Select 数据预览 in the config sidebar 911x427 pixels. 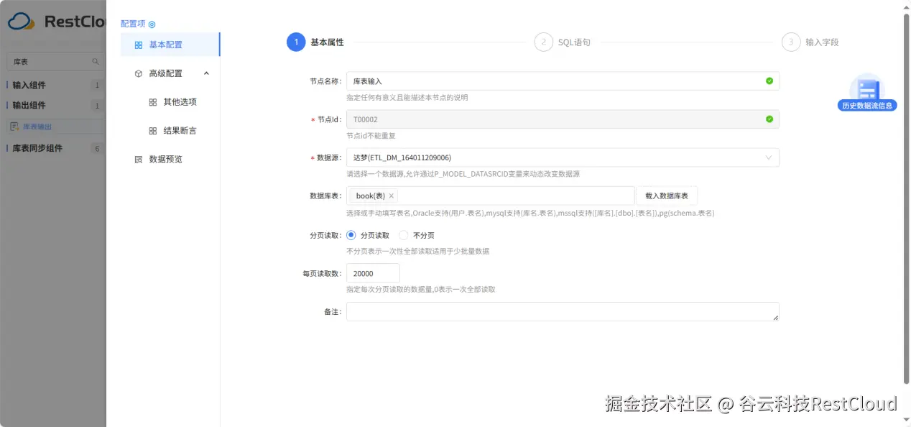[167, 159]
